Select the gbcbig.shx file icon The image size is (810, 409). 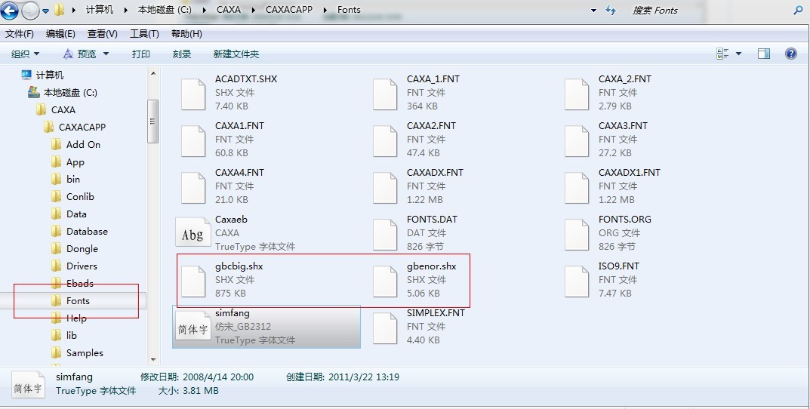coord(194,281)
